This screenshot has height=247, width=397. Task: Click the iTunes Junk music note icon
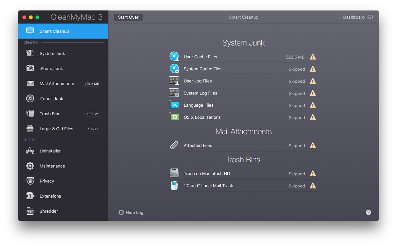[x=30, y=98]
